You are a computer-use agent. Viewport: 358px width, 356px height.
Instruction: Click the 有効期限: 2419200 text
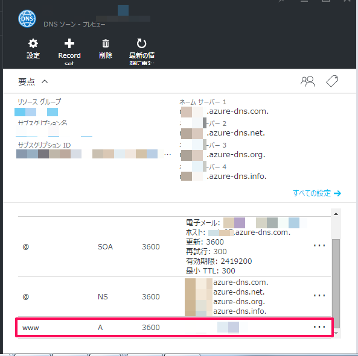click(219, 261)
